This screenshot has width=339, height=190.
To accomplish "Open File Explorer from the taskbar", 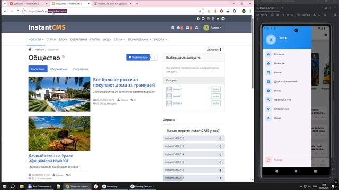I will [x=22, y=186].
